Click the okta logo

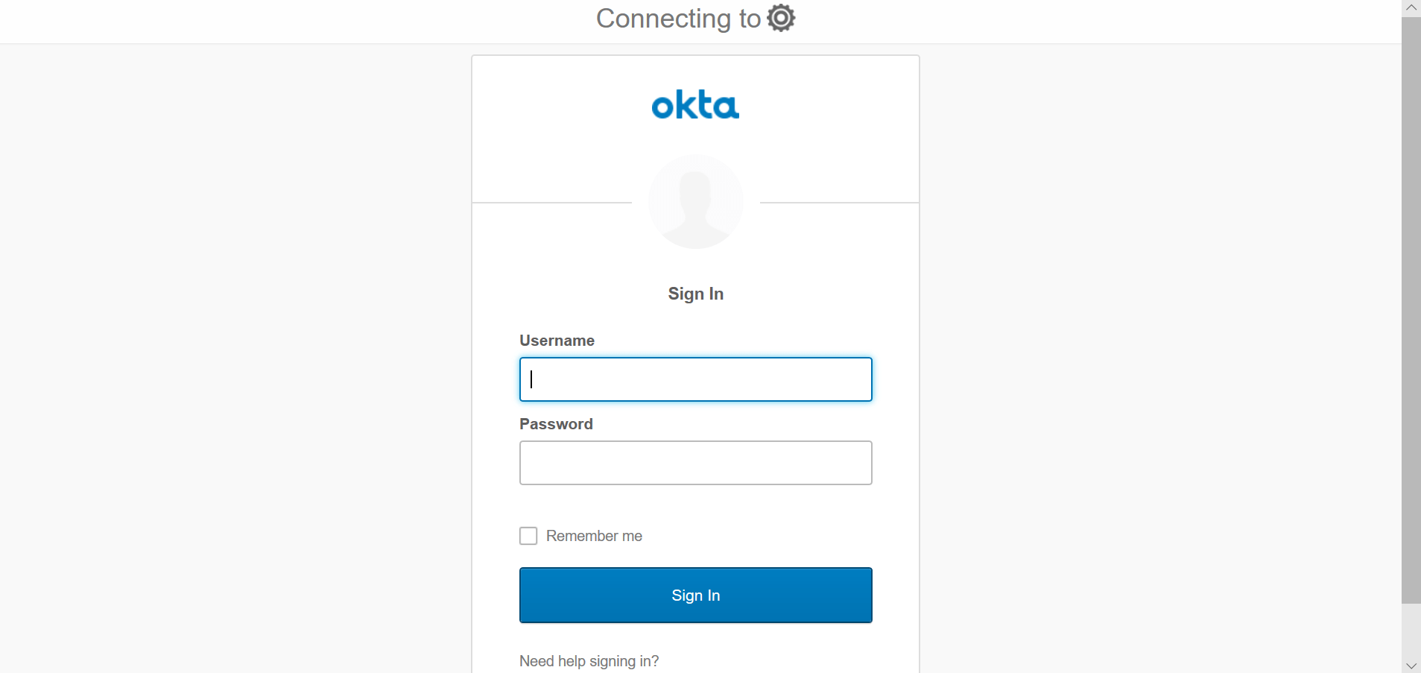(x=695, y=105)
